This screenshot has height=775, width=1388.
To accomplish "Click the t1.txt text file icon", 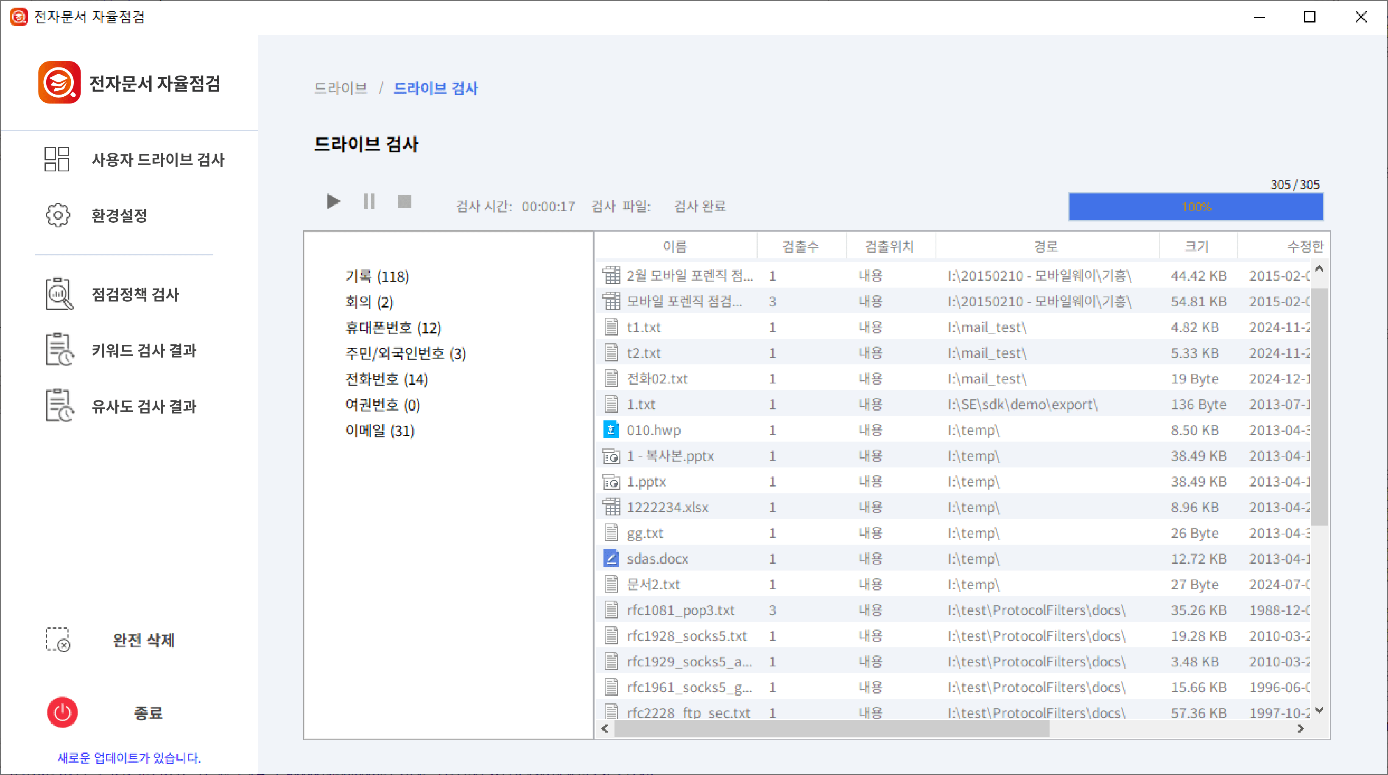I will coord(611,327).
